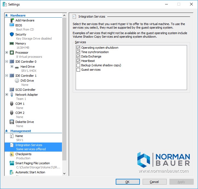
Task: Toggle the Heartbeat checkbox
Action: [x=78, y=61]
